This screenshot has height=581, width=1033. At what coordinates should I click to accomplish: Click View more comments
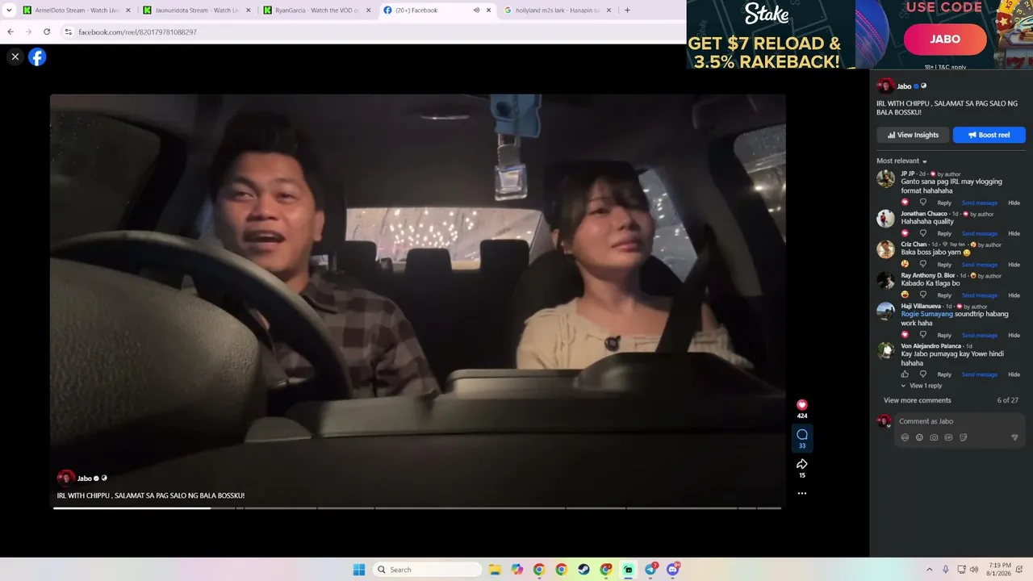(x=917, y=400)
